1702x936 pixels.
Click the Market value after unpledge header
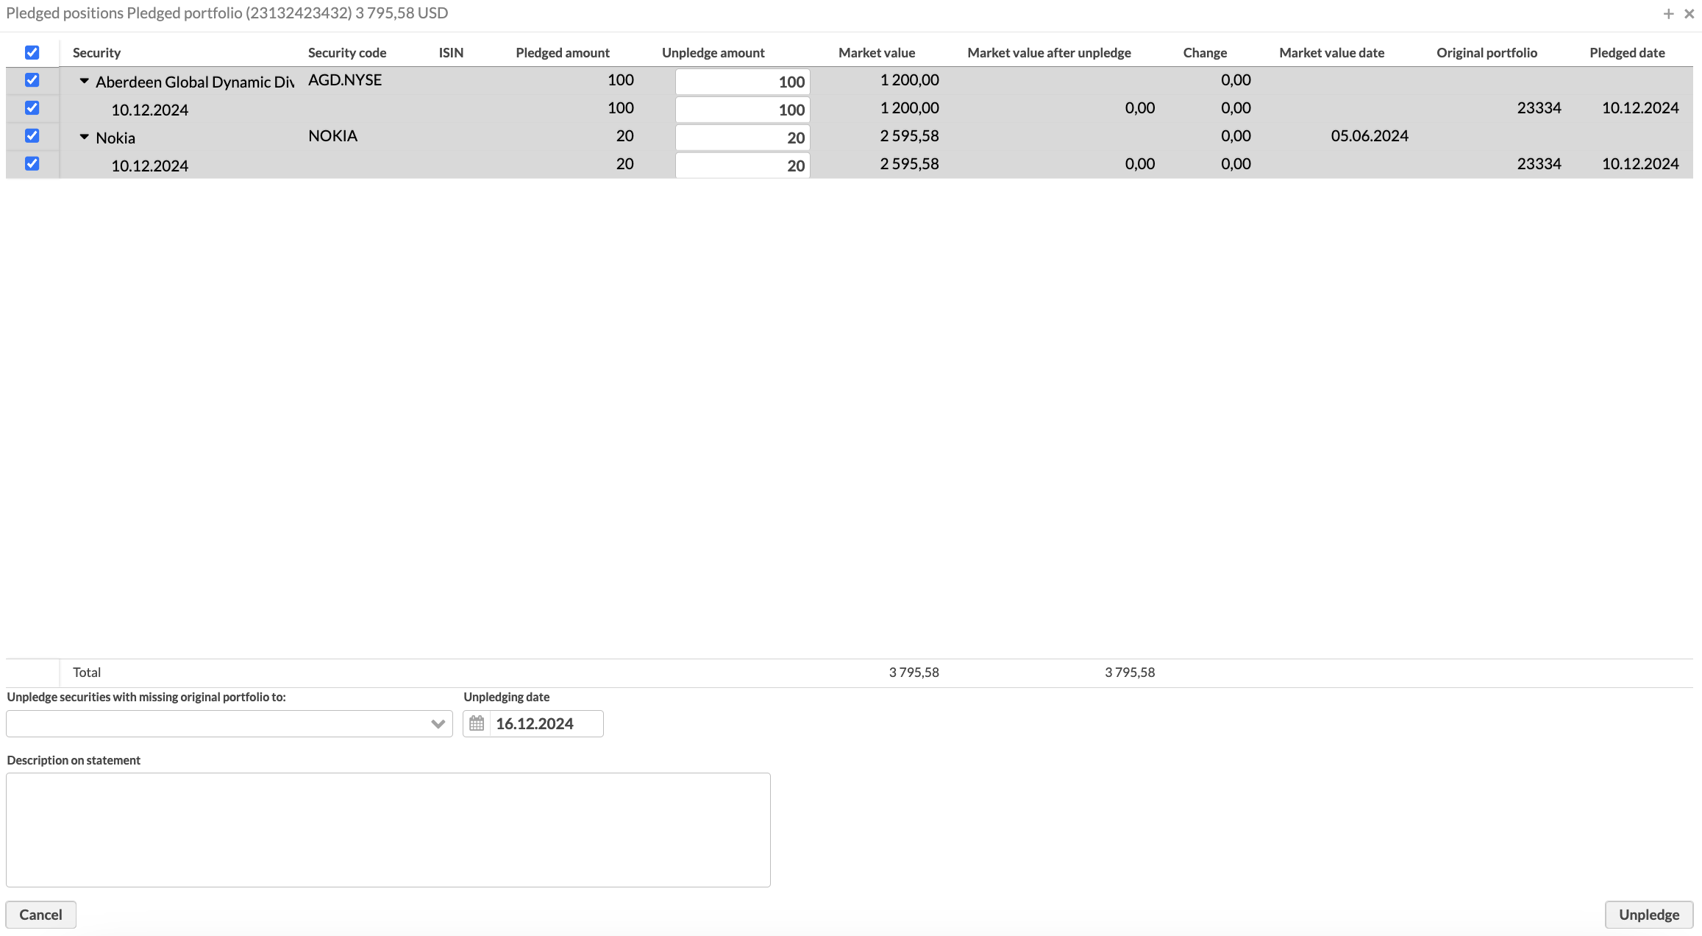coord(1049,53)
